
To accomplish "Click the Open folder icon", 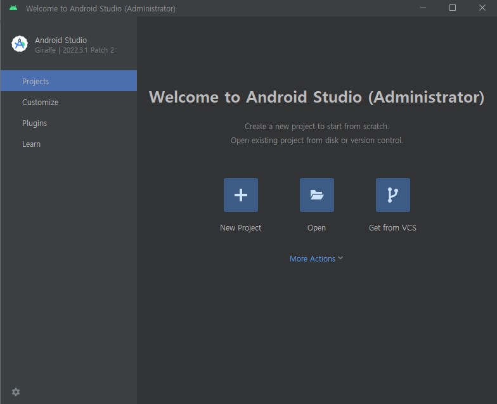I will coord(317,195).
